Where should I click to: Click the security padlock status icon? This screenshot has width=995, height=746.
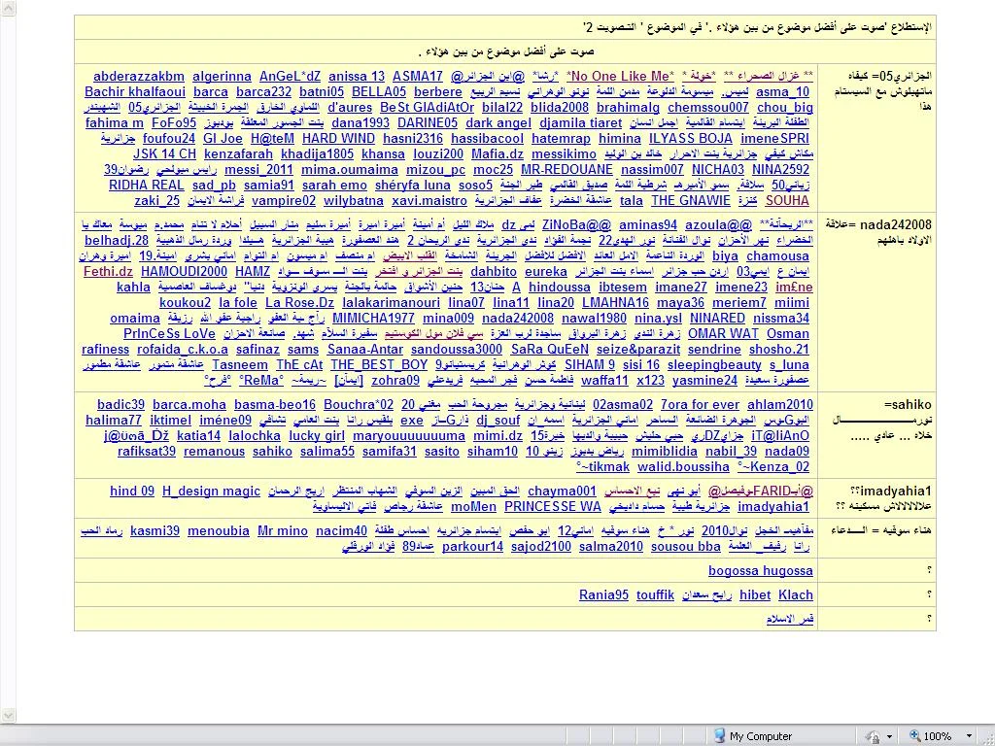tap(875, 736)
